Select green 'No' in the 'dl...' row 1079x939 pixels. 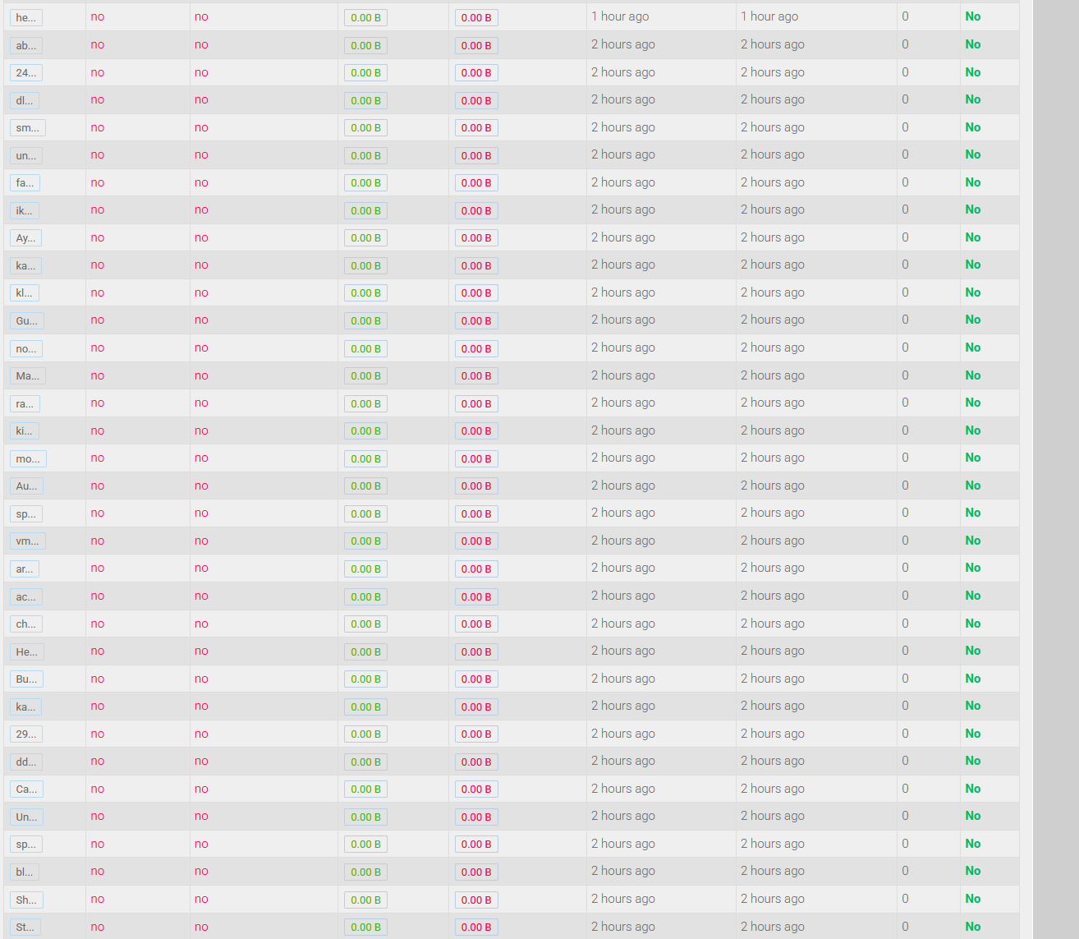click(x=973, y=99)
